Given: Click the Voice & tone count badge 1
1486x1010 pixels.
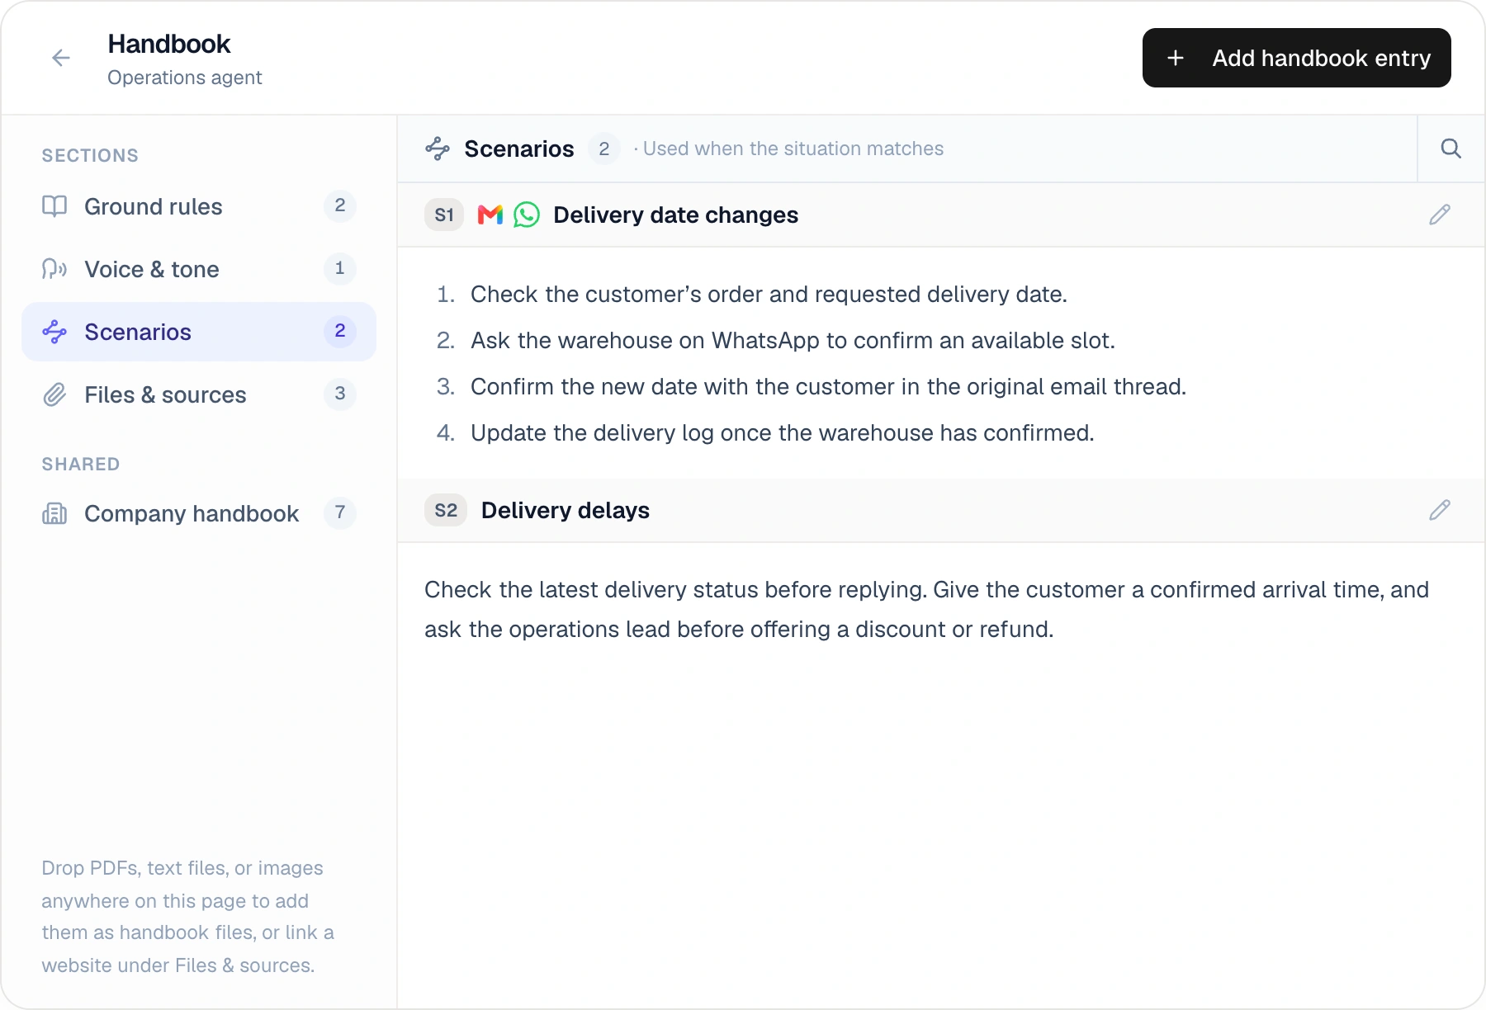Looking at the screenshot, I should 340,268.
